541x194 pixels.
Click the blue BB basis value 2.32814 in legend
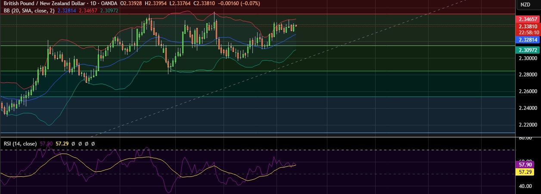66,11
